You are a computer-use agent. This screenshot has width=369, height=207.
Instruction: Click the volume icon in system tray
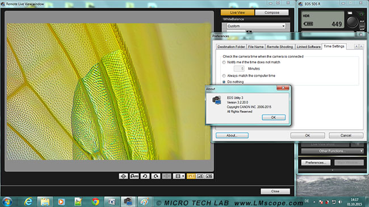point(340,202)
